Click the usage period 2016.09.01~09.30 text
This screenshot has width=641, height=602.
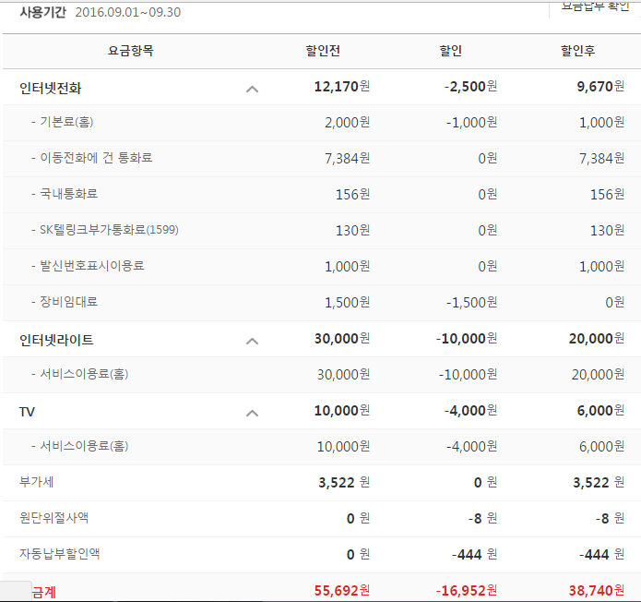coord(127,12)
